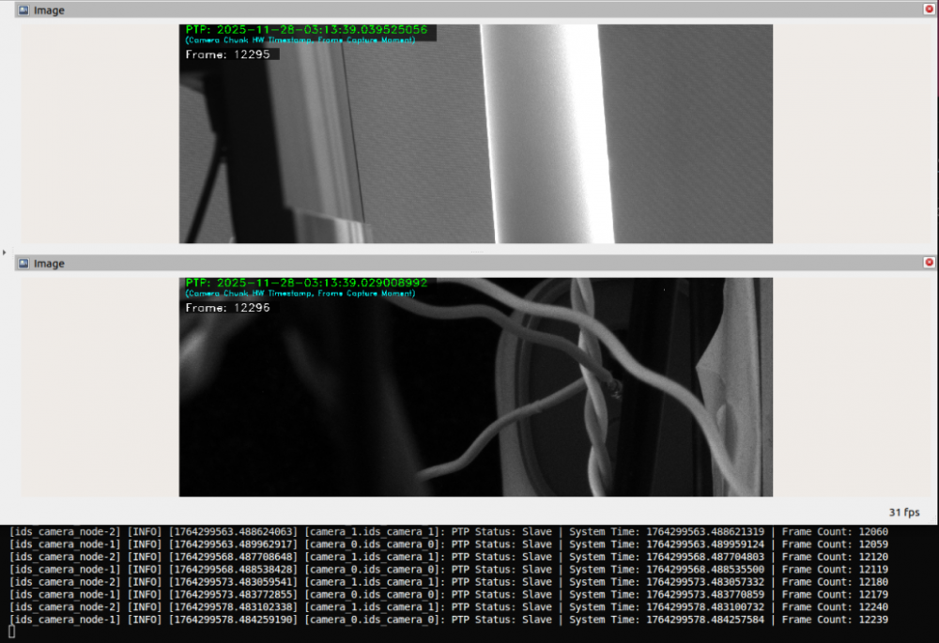Close the bottom Image panel with the red button

(929, 263)
